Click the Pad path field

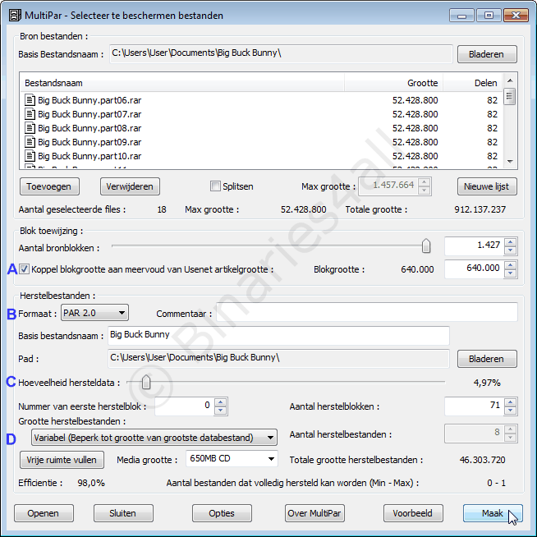click(x=278, y=358)
